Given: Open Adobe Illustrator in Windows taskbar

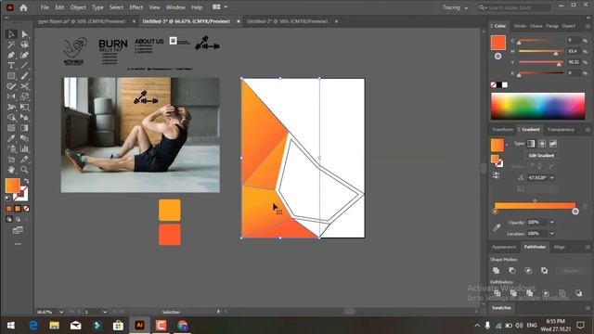Looking at the screenshot, I should (140, 326).
